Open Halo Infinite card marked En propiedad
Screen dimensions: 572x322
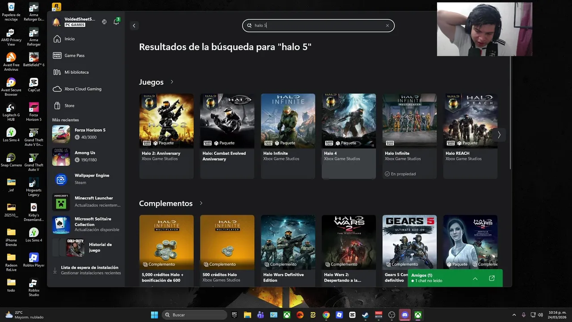click(x=409, y=136)
